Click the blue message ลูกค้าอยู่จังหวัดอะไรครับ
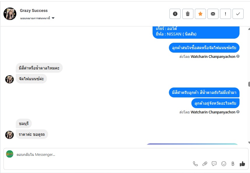This screenshot has height=173, width=250. pyautogui.click(x=215, y=103)
